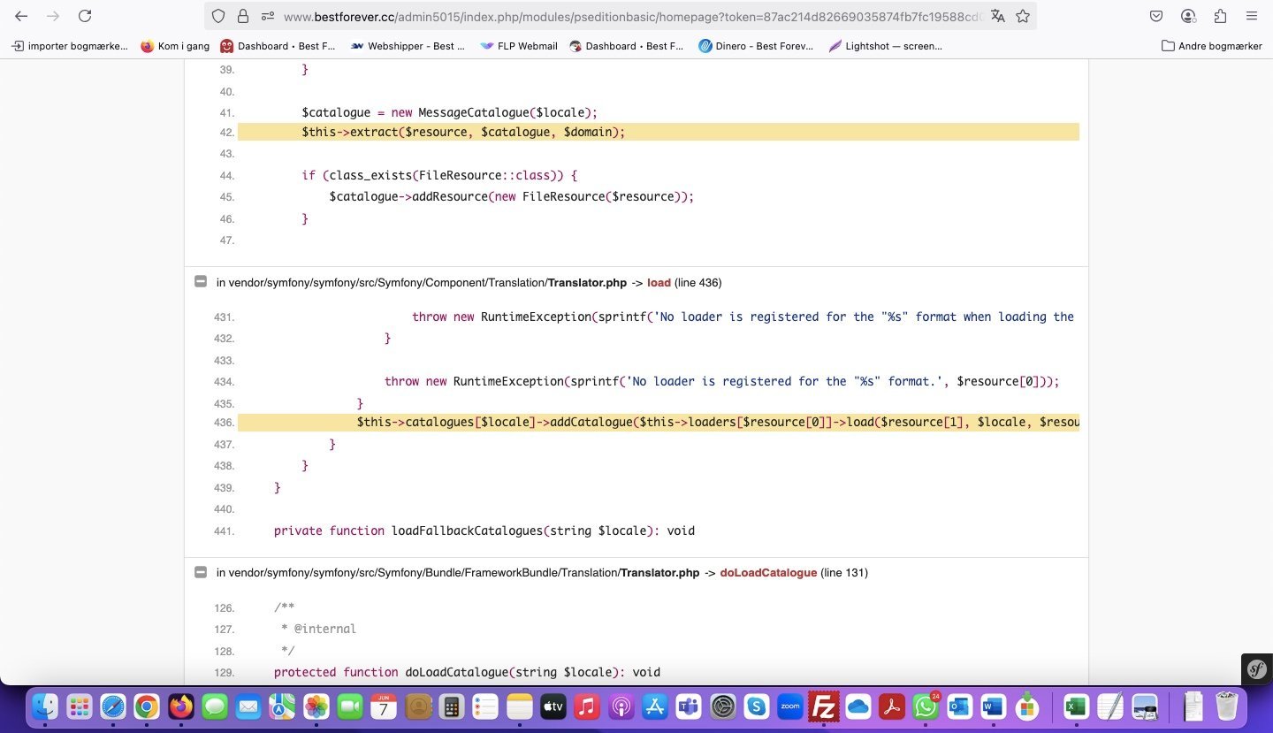Open WhatsApp from the dock
This screenshot has width=1273, height=733.
click(925, 706)
